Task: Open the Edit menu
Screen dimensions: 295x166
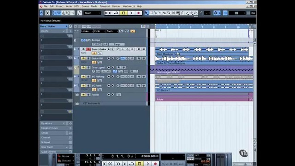Action: [x=52, y=6]
